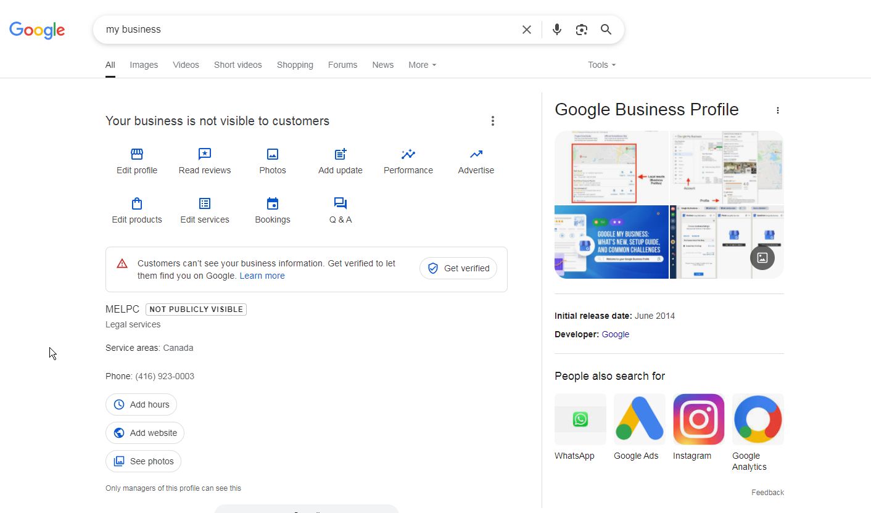Click the Bookings calendar icon
The width and height of the screenshot is (871, 513).
tap(273, 203)
